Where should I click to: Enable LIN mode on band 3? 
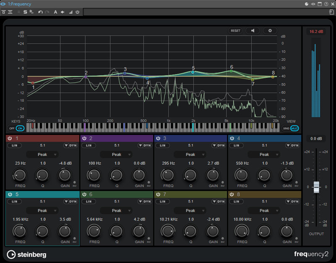click(162, 146)
